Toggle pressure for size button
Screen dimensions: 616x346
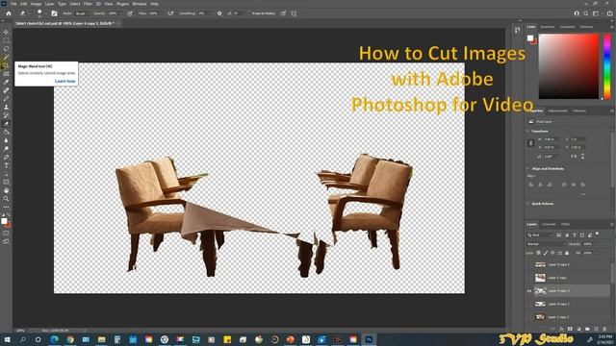(x=283, y=13)
